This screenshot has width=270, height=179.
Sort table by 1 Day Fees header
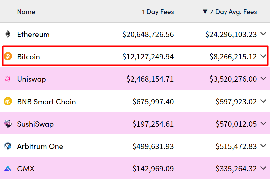158,12
